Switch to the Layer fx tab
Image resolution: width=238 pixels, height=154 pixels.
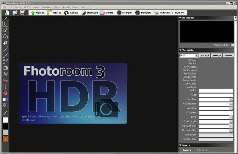point(202,150)
